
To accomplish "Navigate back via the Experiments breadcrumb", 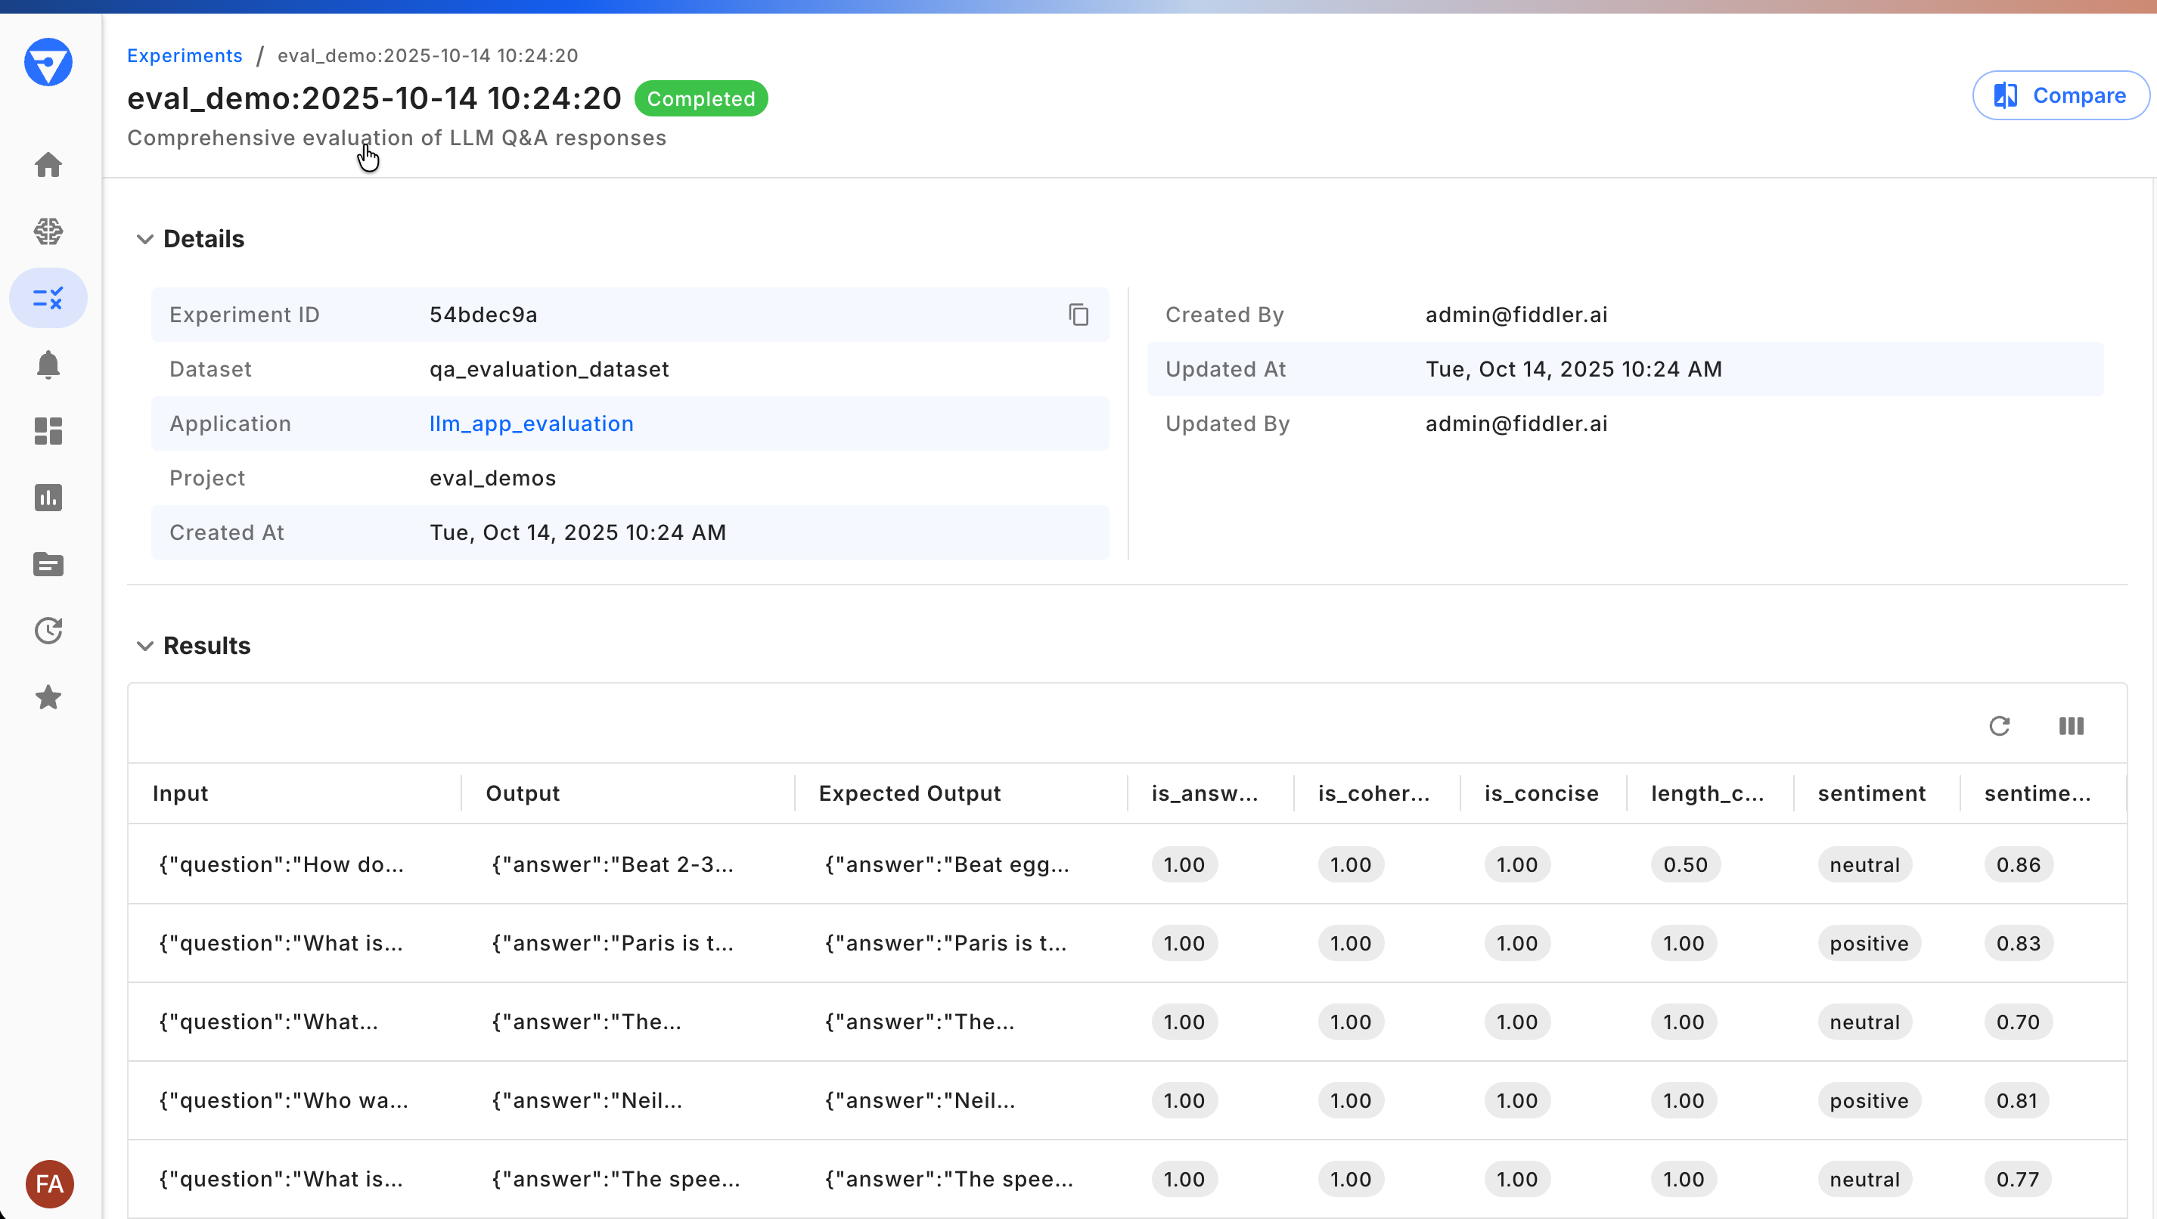I will (x=183, y=55).
